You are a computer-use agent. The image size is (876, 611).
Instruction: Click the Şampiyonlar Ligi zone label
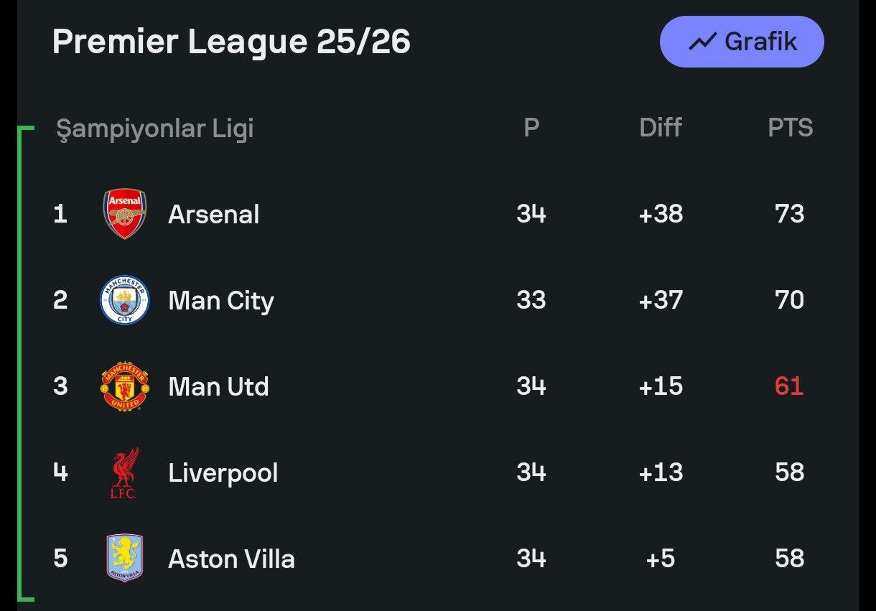(155, 129)
